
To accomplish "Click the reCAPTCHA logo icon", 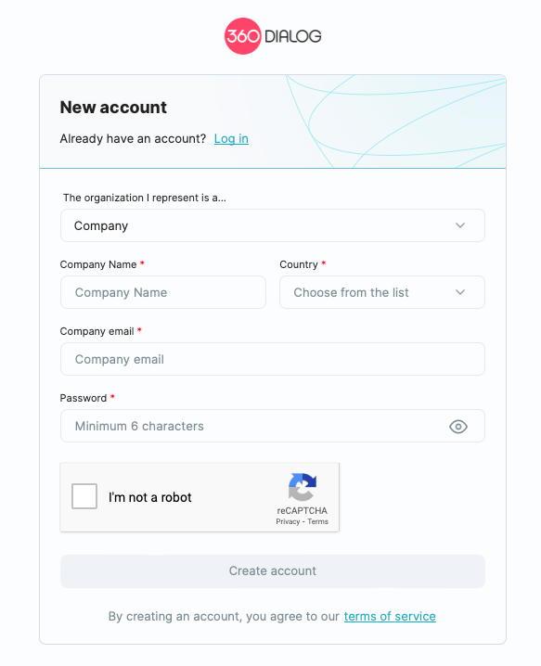I will 303,487.
